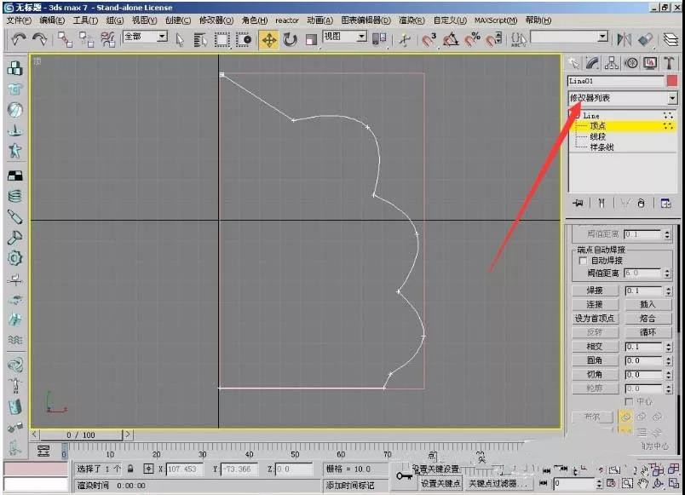This screenshot has width=685, height=495.
Task: Click the 插入 button
Action: [648, 304]
